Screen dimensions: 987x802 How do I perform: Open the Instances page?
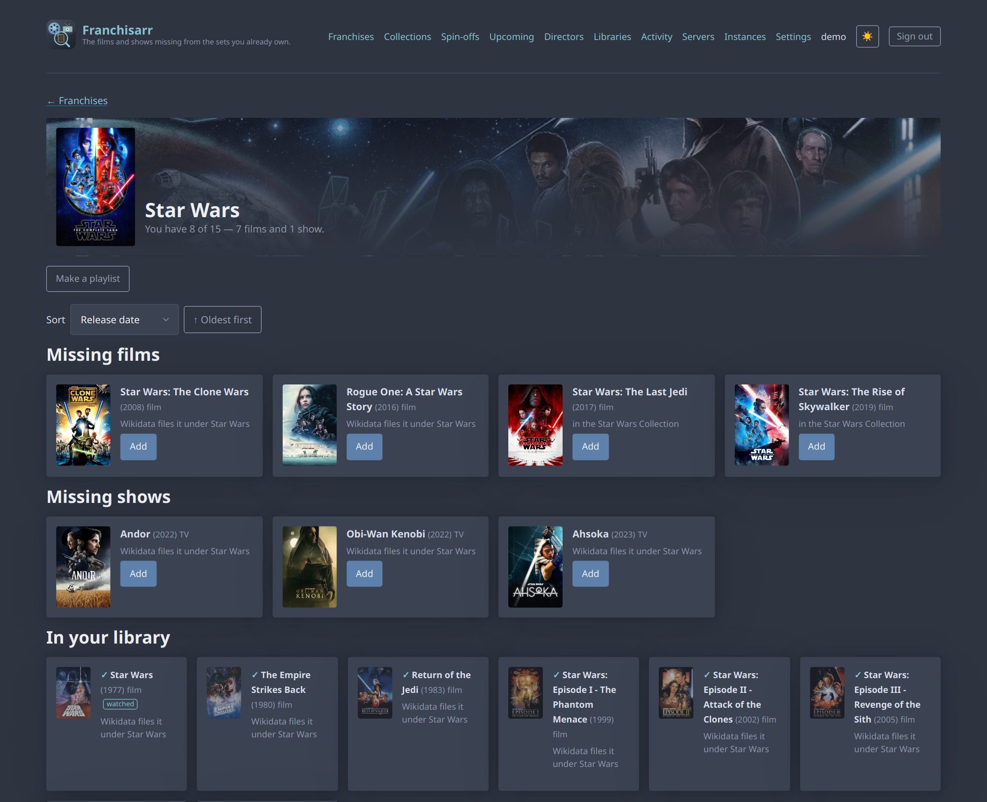pos(745,37)
